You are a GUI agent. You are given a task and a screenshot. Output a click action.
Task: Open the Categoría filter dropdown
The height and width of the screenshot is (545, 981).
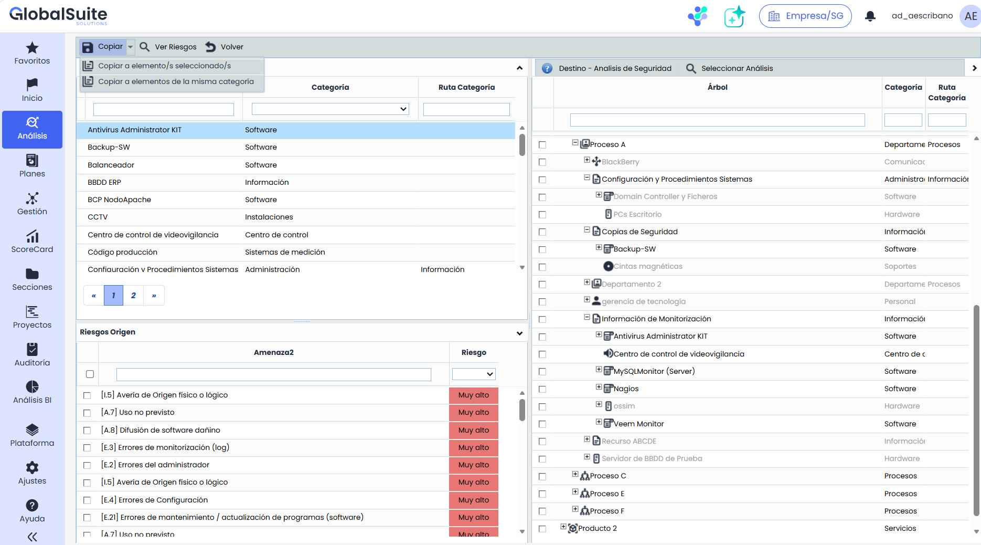tap(330, 109)
